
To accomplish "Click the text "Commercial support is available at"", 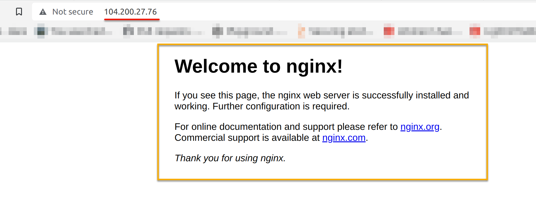I will pos(247,138).
